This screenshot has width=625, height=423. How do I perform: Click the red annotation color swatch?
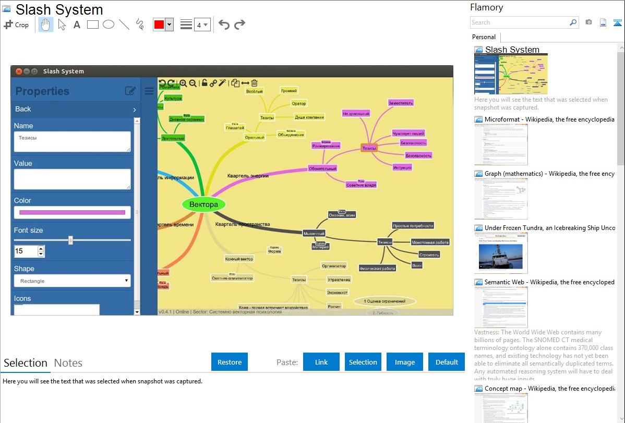[159, 25]
